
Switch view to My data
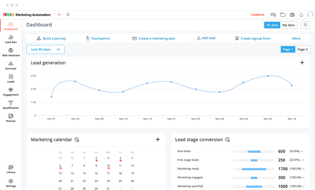click(x=289, y=25)
